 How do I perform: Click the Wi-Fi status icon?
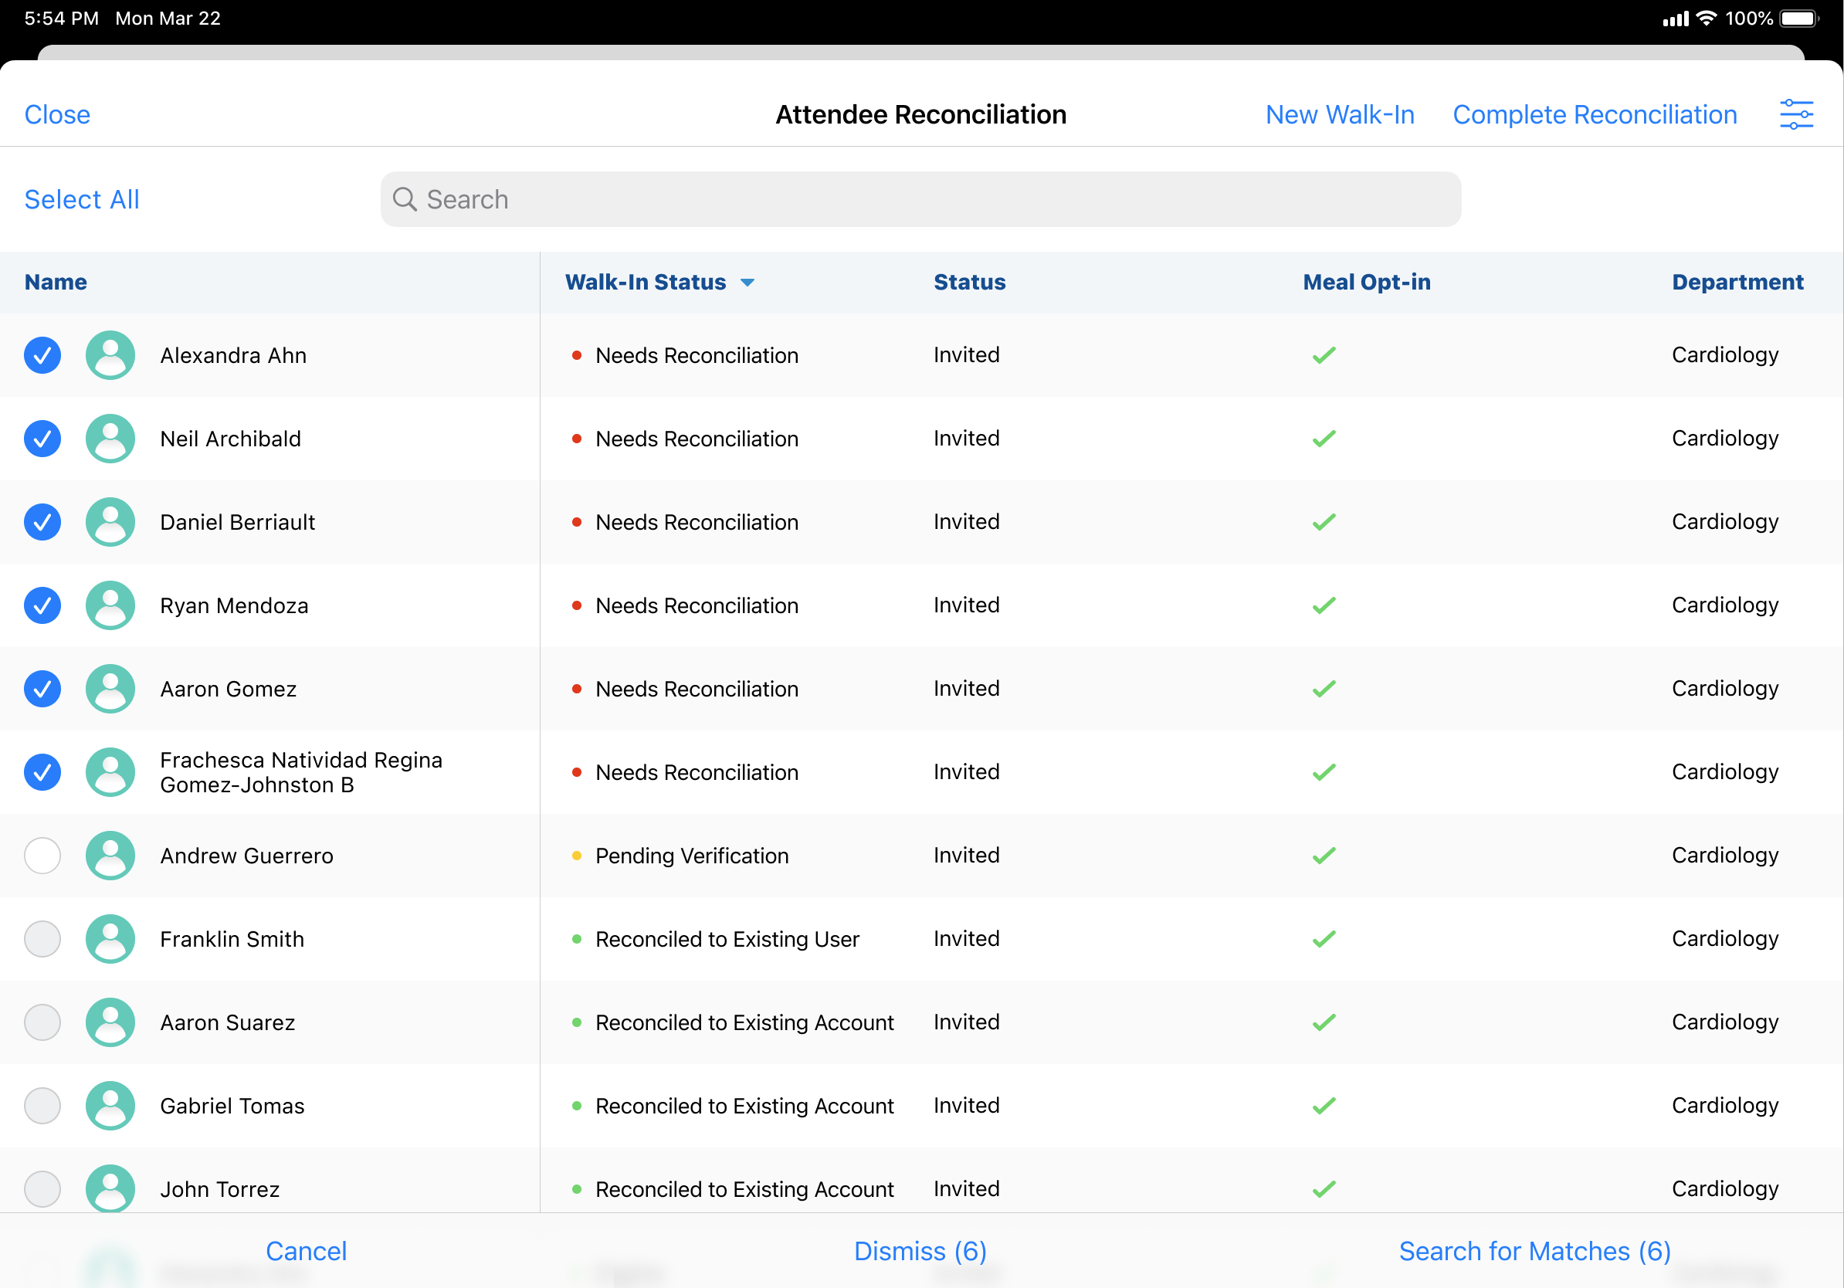tap(1706, 19)
